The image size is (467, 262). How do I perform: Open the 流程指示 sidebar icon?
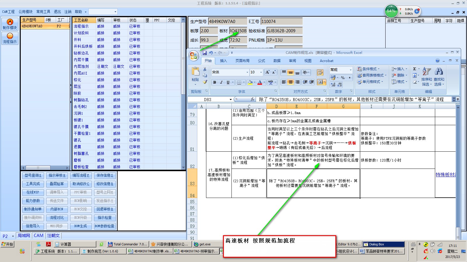10,38
